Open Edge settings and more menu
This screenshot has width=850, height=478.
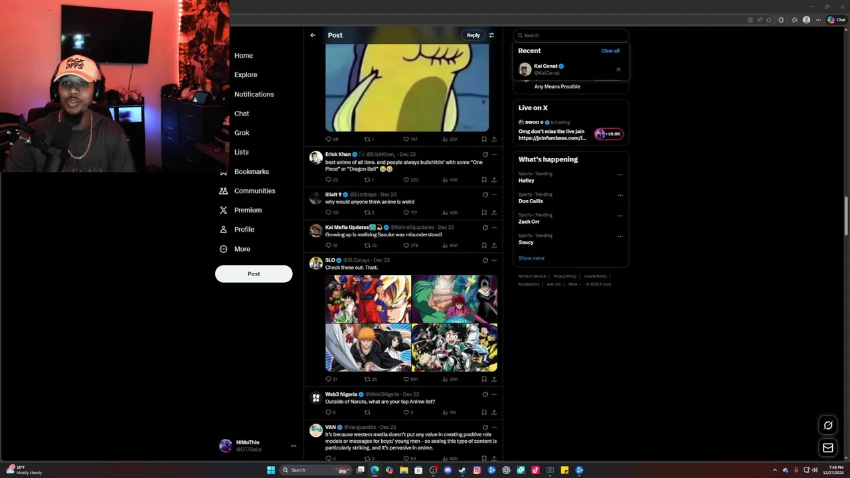pyautogui.click(x=818, y=20)
